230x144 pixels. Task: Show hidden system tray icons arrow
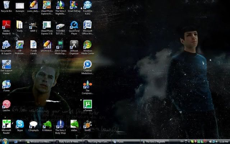(x=189, y=142)
